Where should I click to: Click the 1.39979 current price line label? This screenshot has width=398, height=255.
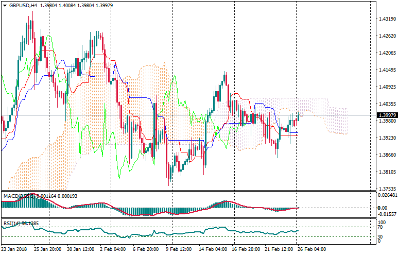pos(387,115)
